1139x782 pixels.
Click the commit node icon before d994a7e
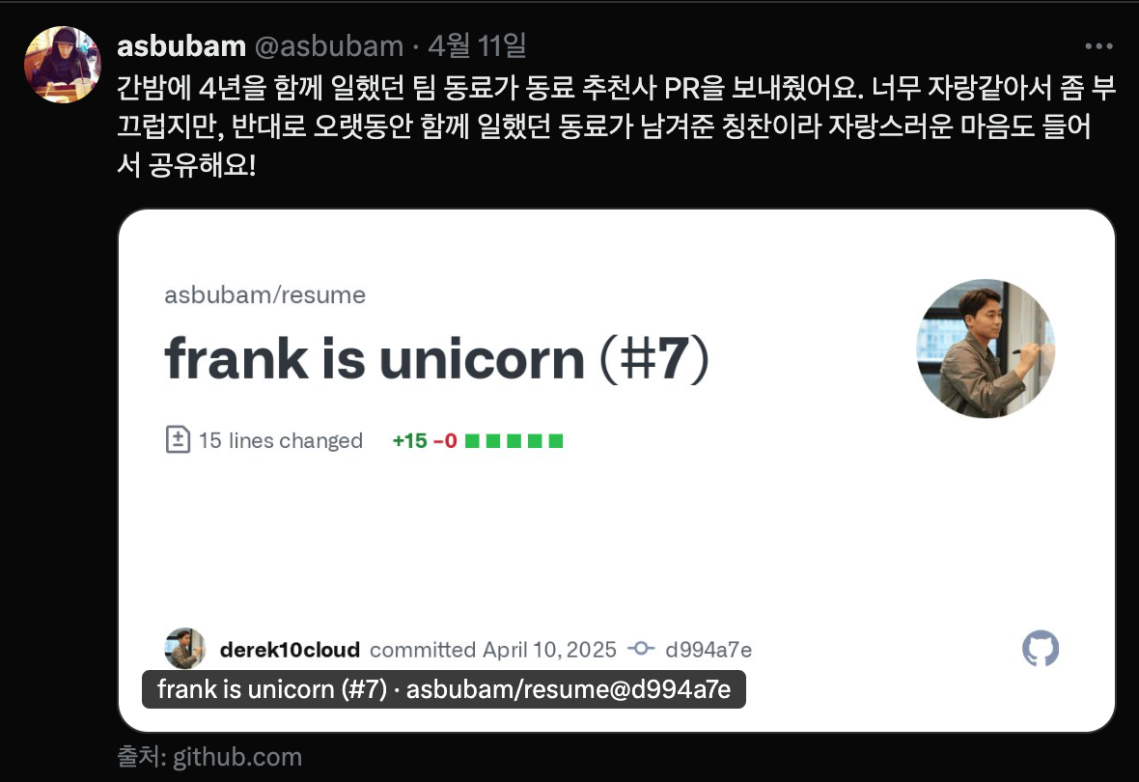click(x=641, y=648)
